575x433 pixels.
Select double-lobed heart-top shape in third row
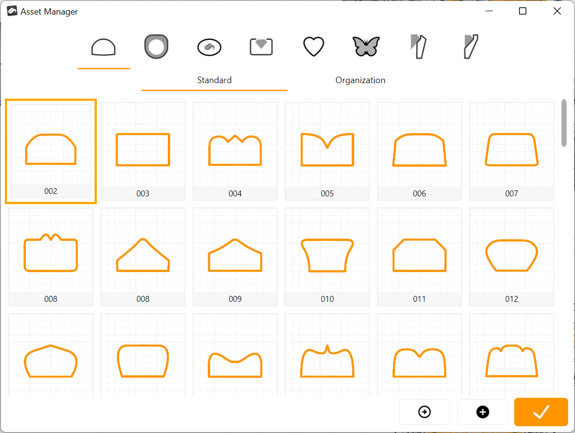419,355
